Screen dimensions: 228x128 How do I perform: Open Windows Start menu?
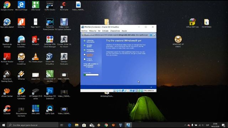click(x=4, y=125)
